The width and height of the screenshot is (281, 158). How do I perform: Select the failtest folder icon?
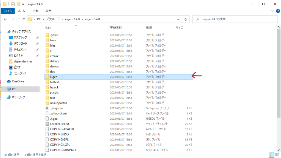point(47,82)
